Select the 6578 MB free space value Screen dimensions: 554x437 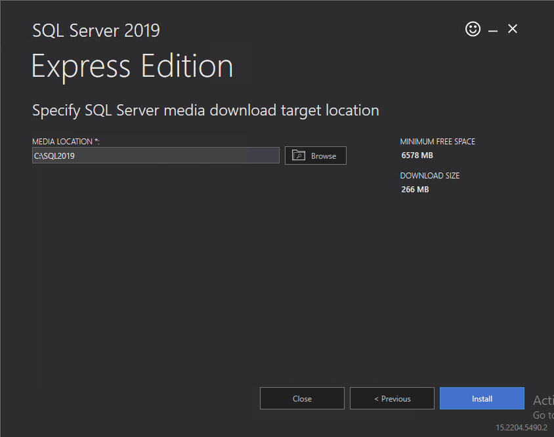[x=417, y=156]
